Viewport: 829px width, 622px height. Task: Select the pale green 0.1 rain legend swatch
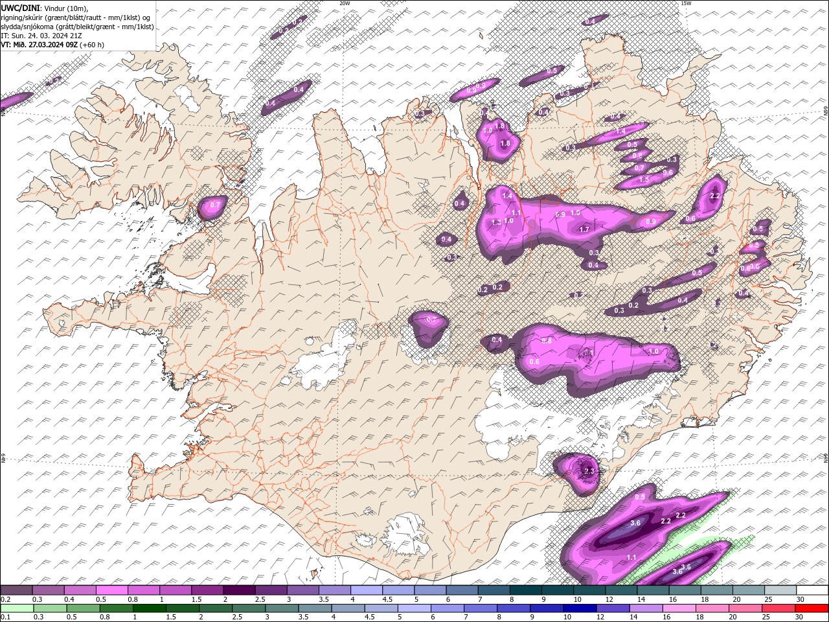tap(16, 608)
